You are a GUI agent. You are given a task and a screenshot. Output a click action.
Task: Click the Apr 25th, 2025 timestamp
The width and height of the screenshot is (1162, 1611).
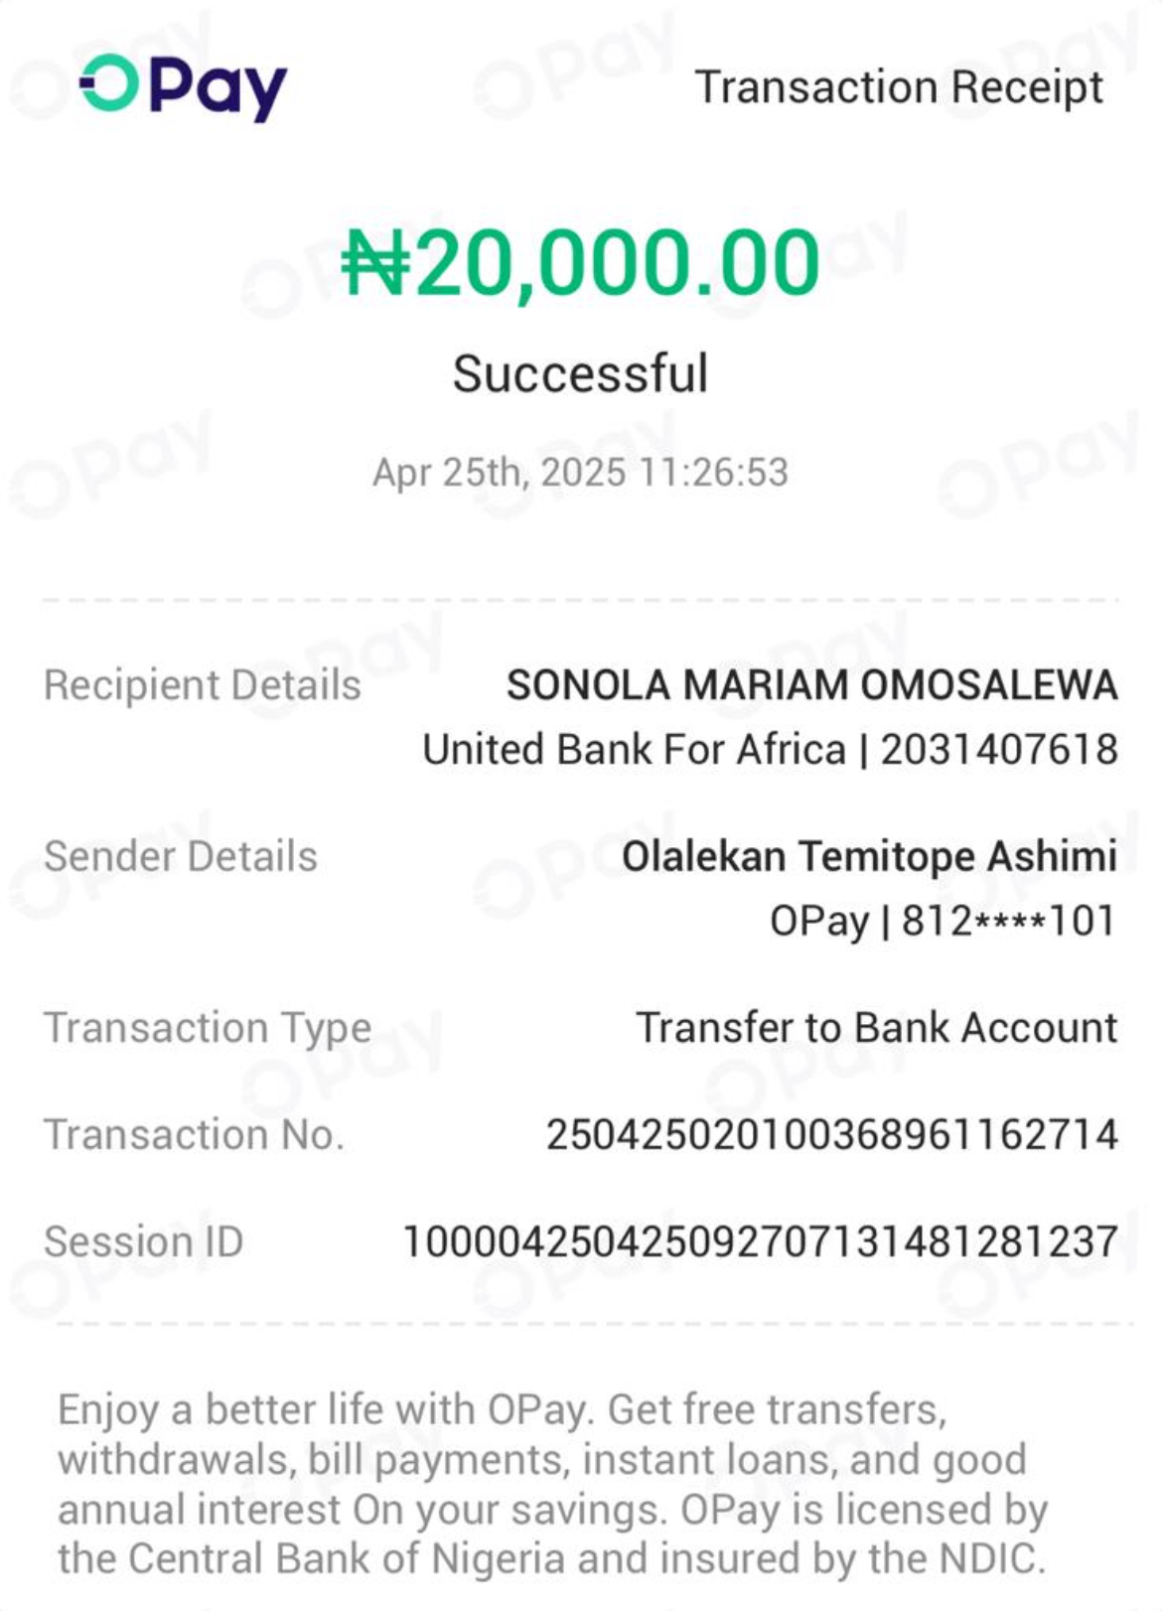[x=580, y=472]
